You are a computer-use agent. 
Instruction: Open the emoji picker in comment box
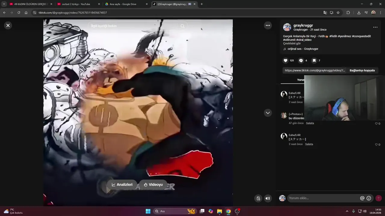369,198
